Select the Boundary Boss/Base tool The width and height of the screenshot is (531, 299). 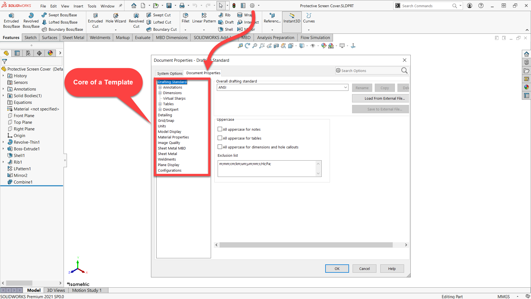pyautogui.click(x=63, y=29)
